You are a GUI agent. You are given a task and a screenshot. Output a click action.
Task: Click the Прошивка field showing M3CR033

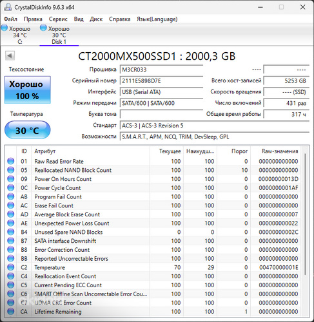[x=161, y=70]
